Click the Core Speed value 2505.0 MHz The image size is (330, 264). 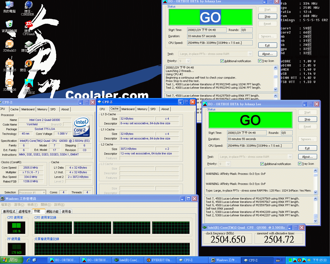[31, 168]
